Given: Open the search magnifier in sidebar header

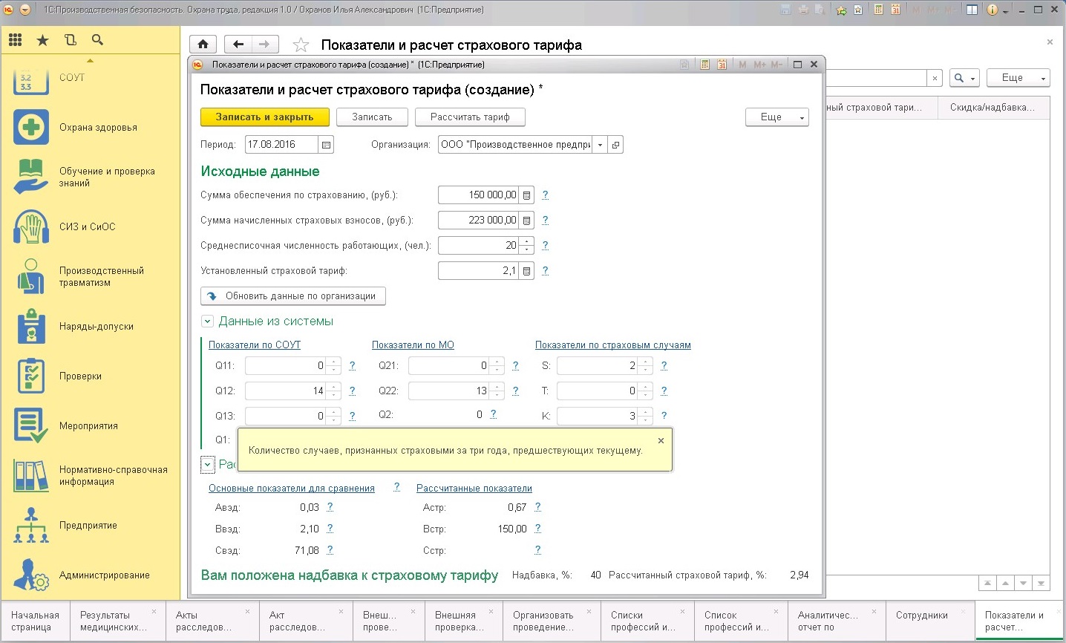Looking at the screenshot, I should [97, 40].
